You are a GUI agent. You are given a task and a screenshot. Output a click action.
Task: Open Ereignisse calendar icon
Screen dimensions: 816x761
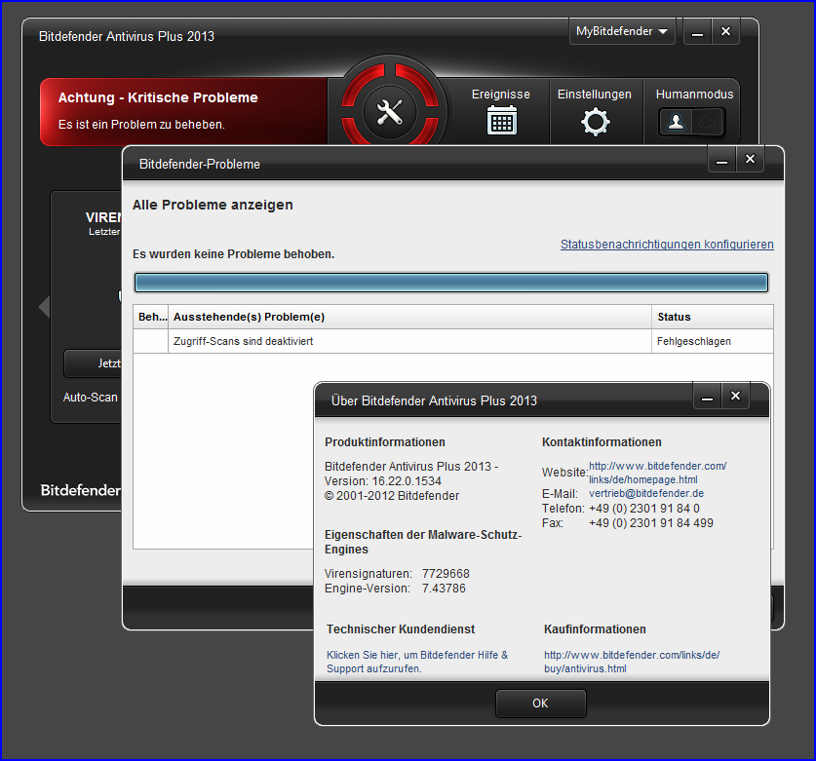(x=502, y=120)
